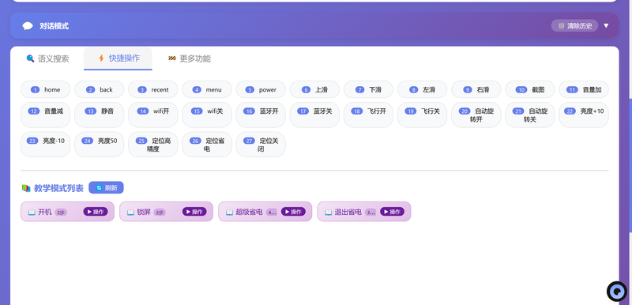
Task: Trigger quick action 4 menu
Action: pos(207,89)
